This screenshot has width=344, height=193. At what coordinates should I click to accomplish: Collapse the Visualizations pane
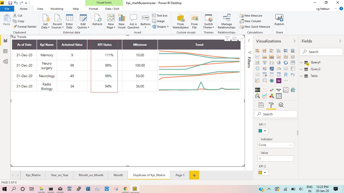294,41
